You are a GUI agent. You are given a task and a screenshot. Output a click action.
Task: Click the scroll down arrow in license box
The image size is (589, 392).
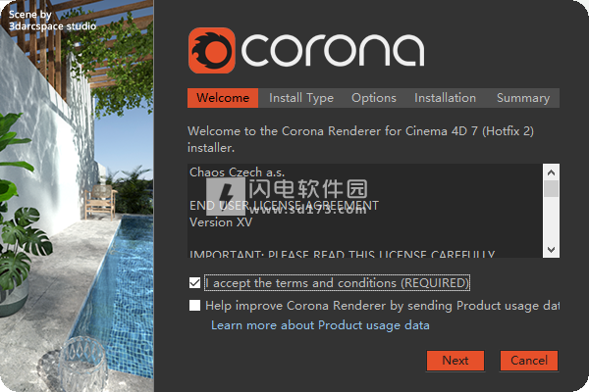(x=551, y=250)
